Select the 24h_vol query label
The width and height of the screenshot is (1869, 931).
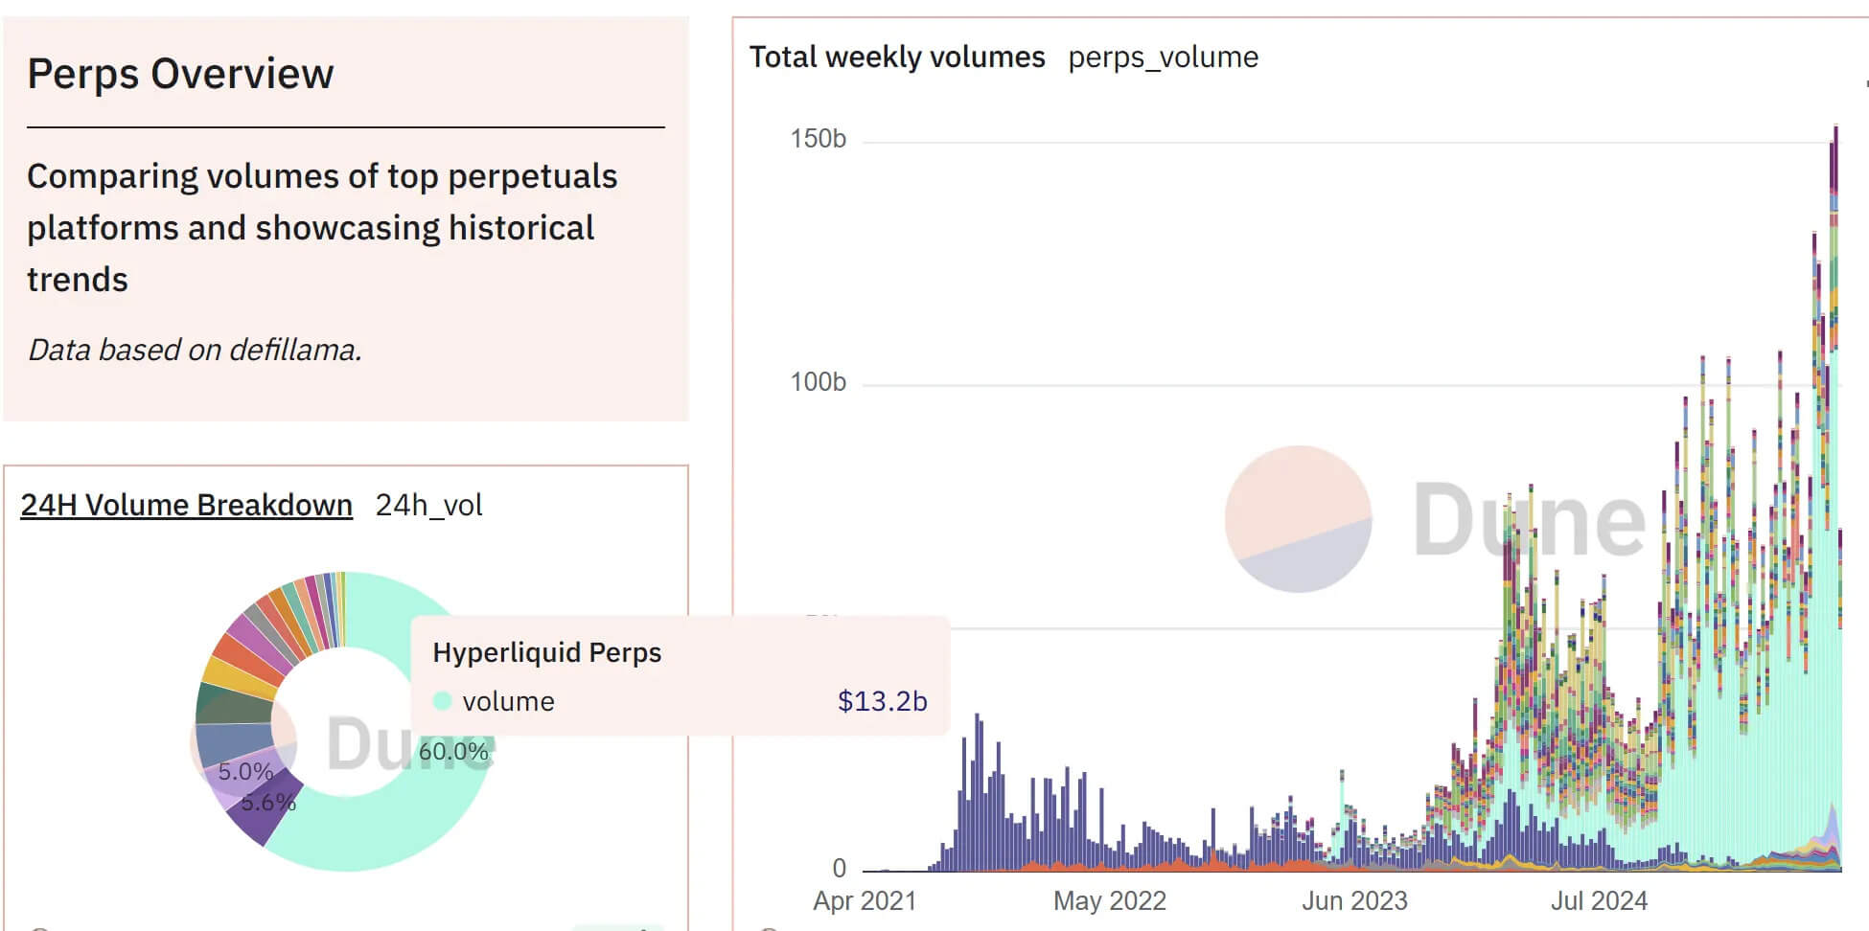click(428, 505)
